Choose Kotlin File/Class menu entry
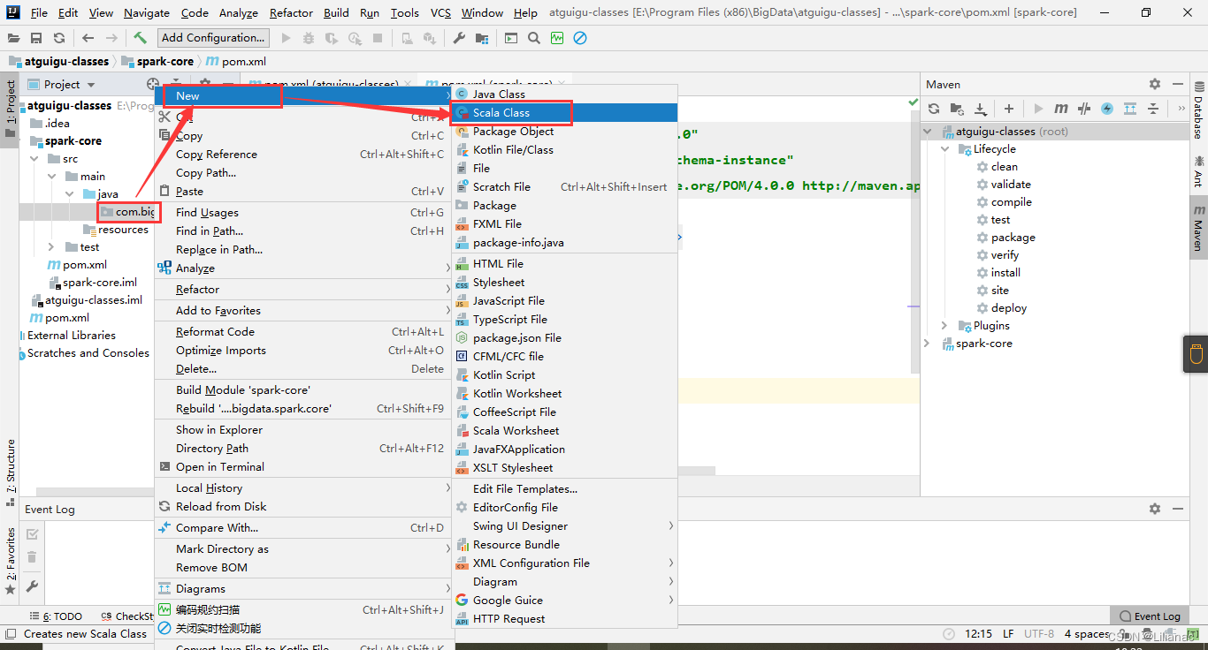 point(564,149)
